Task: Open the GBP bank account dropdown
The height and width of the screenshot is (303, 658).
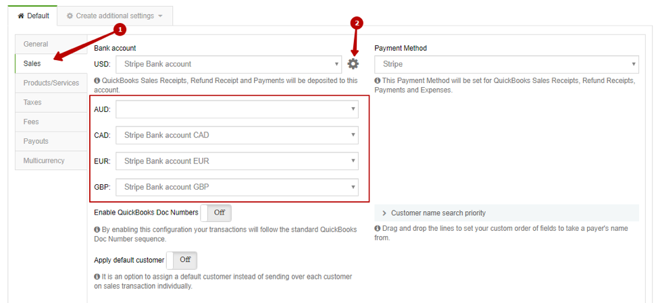Action: (x=237, y=187)
